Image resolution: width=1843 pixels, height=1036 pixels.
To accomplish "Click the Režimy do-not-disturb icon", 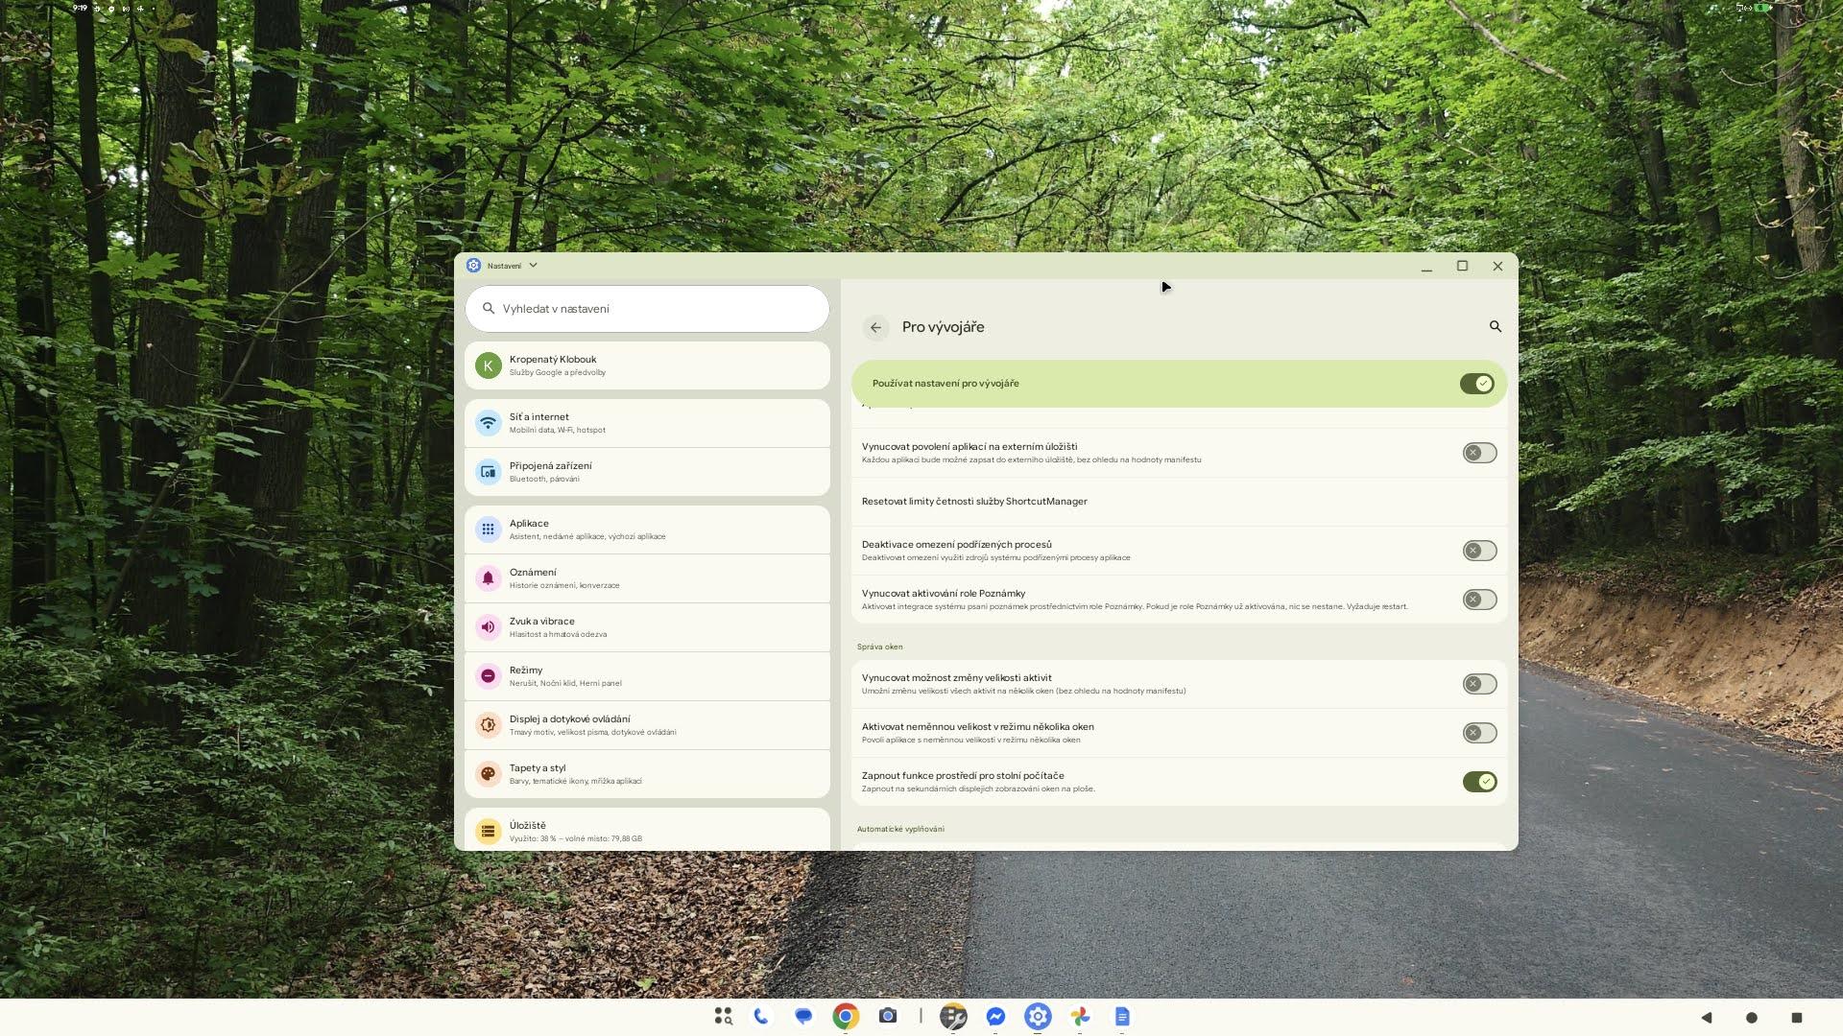I will coord(489,676).
